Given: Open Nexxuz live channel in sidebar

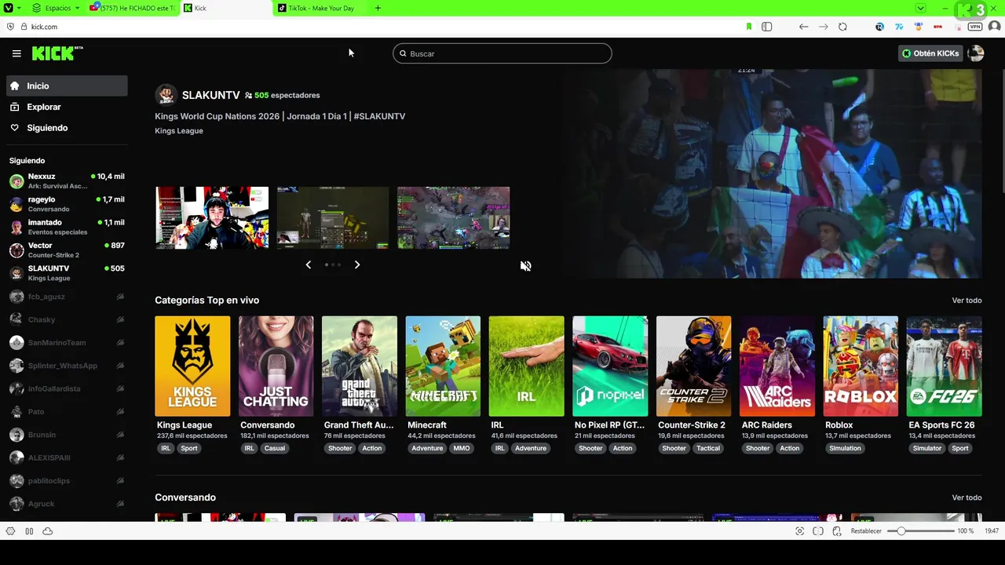Looking at the screenshot, I should [67, 181].
